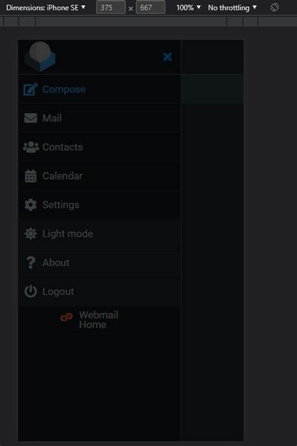Click the Compose pencil icon
The image size is (297, 446).
(31, 89)
